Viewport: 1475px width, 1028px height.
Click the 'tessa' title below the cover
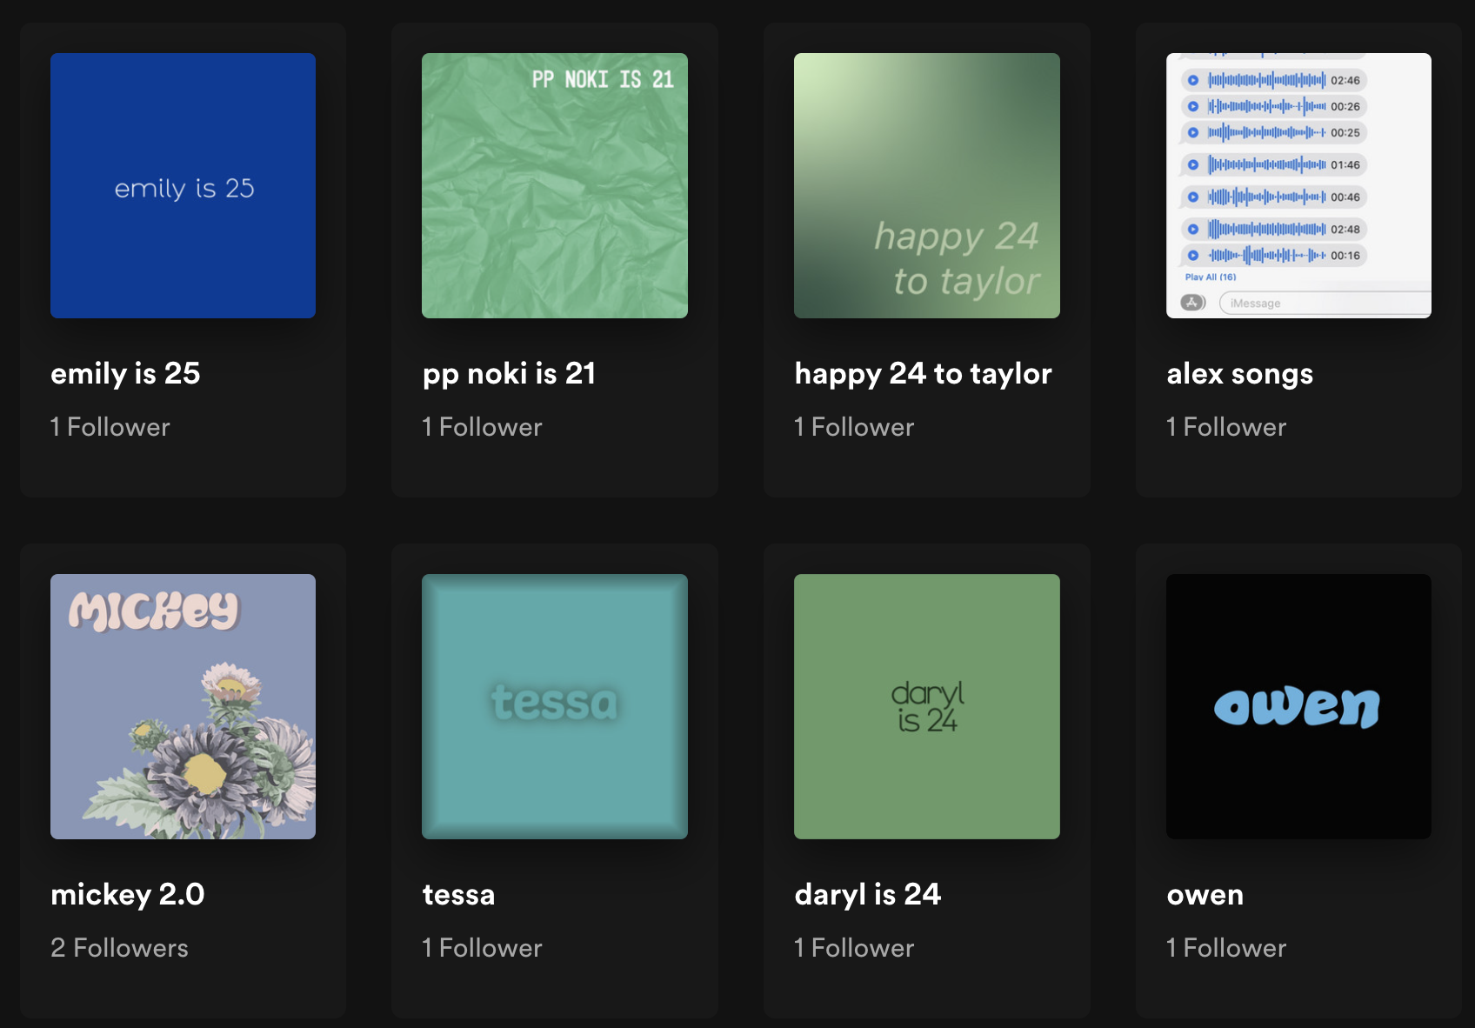click(458, 894)
